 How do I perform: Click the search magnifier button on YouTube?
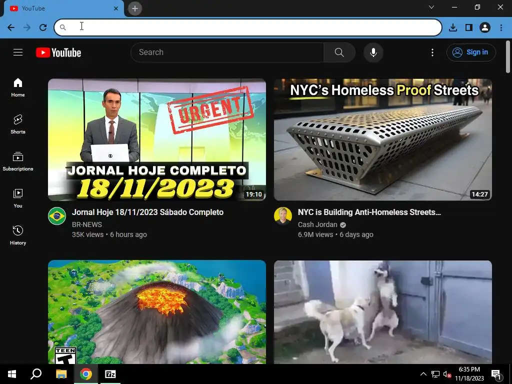pyautogui.click(x=339, y=52)
